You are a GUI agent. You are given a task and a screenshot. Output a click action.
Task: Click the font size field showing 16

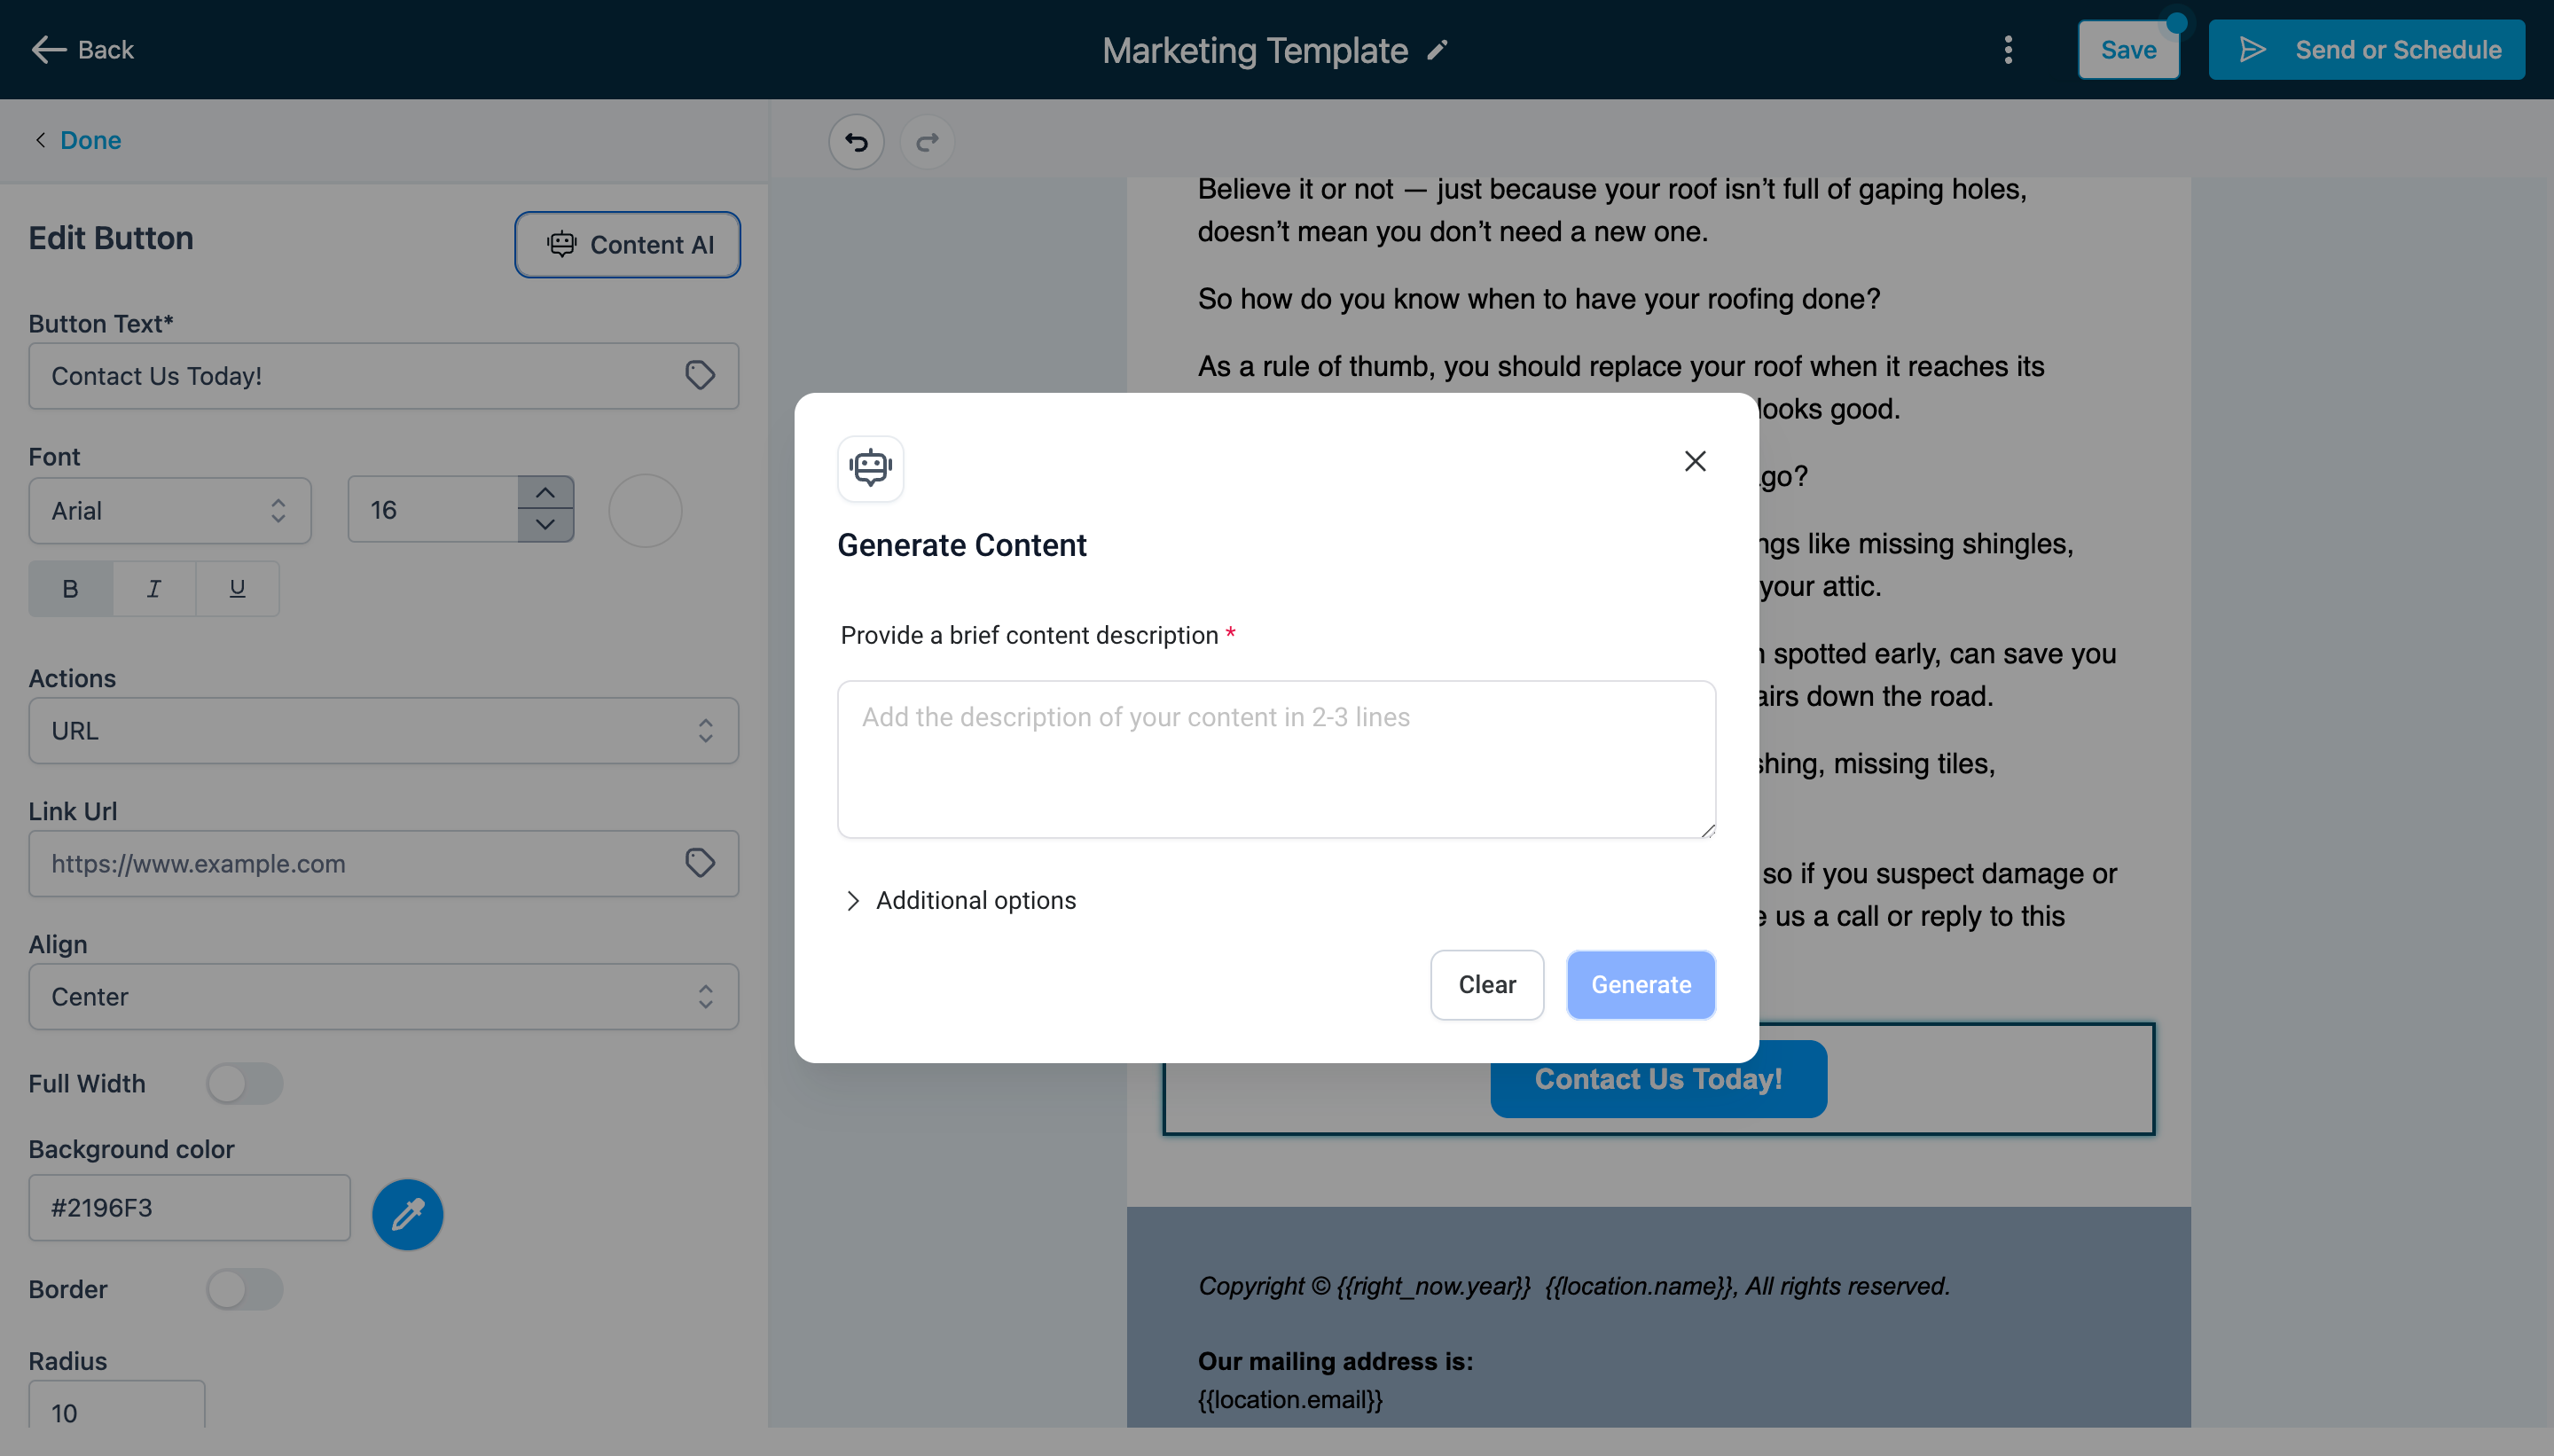(x=432, y=510)
